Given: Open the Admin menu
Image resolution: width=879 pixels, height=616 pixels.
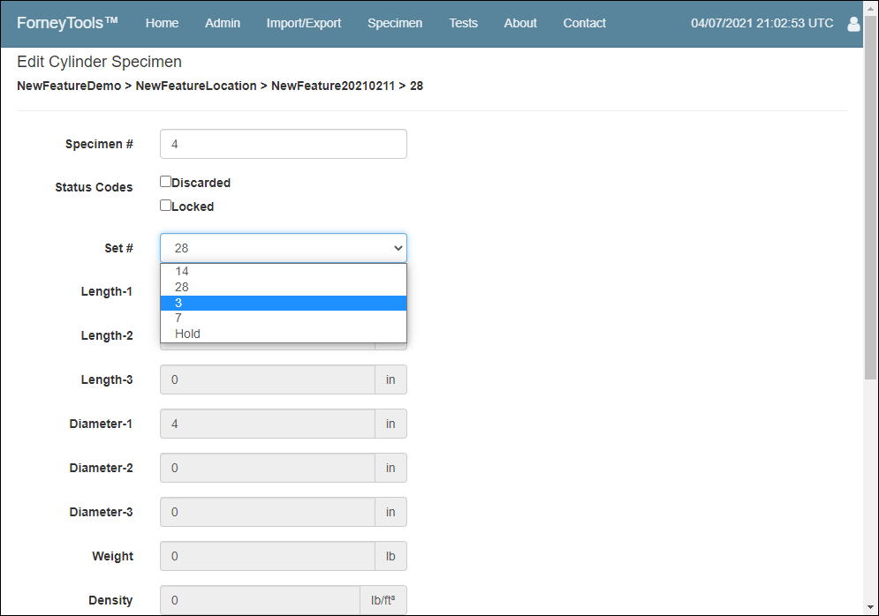Looking at the screenshot, I should (x=223, y=23).
